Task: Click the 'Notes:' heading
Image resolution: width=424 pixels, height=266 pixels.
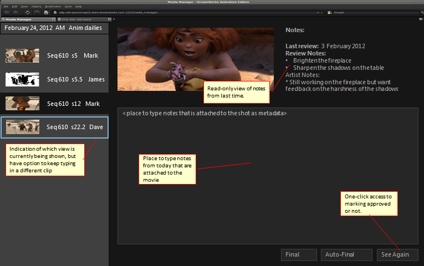Action: [x=295, y=30]
